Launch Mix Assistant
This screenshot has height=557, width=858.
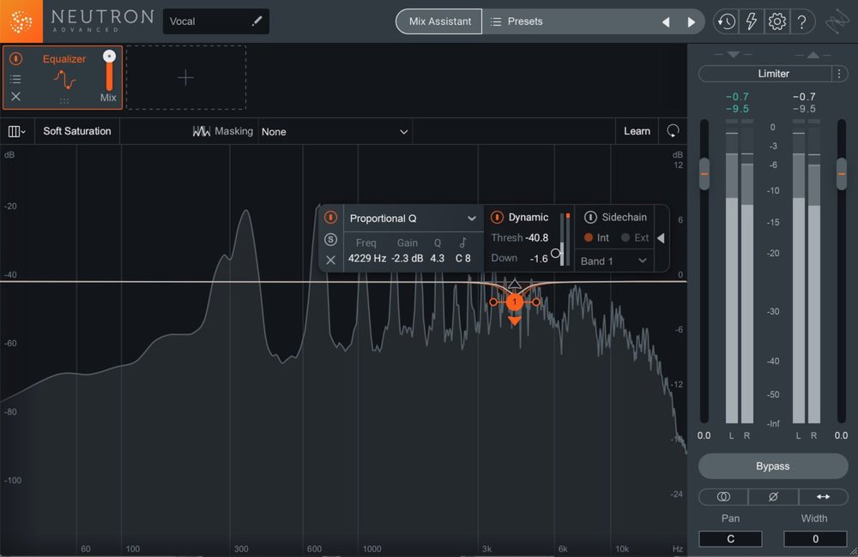[x=438, y=21]
